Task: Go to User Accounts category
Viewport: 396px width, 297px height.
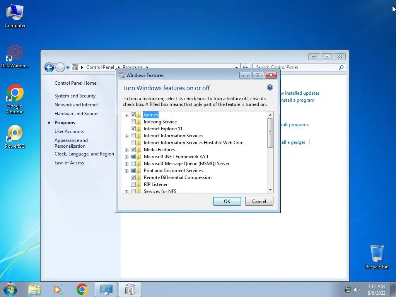Action: [x=69, y=131]
